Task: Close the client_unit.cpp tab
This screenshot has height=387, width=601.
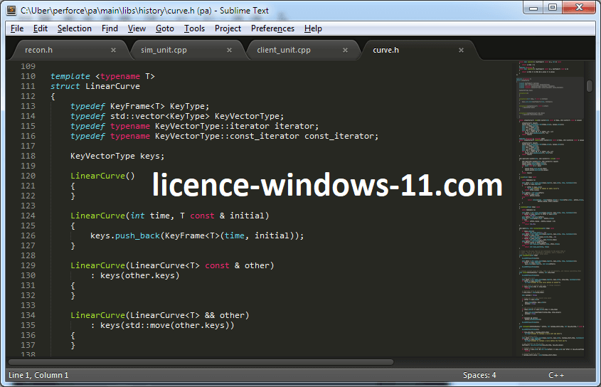Action: coord(345,51)
